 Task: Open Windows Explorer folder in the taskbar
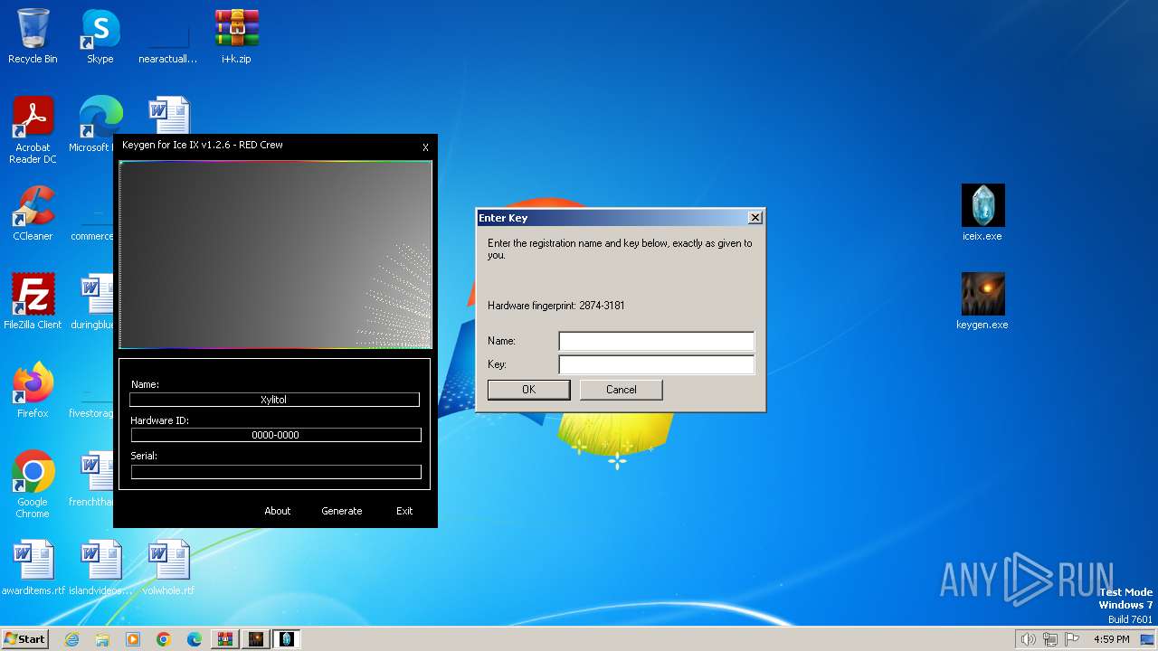click(102, 639)
